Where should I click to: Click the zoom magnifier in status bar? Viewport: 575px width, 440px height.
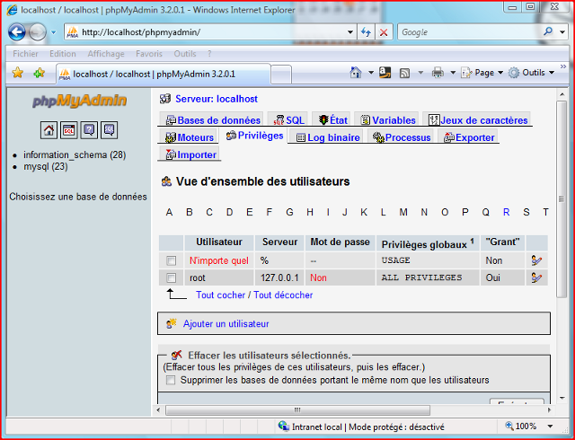coord(509,426)
